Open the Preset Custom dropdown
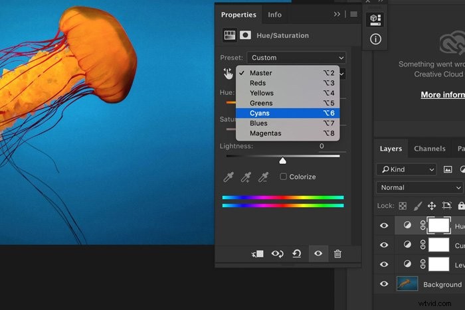Viewport: 465px width, 310px height. click(296, 58)
